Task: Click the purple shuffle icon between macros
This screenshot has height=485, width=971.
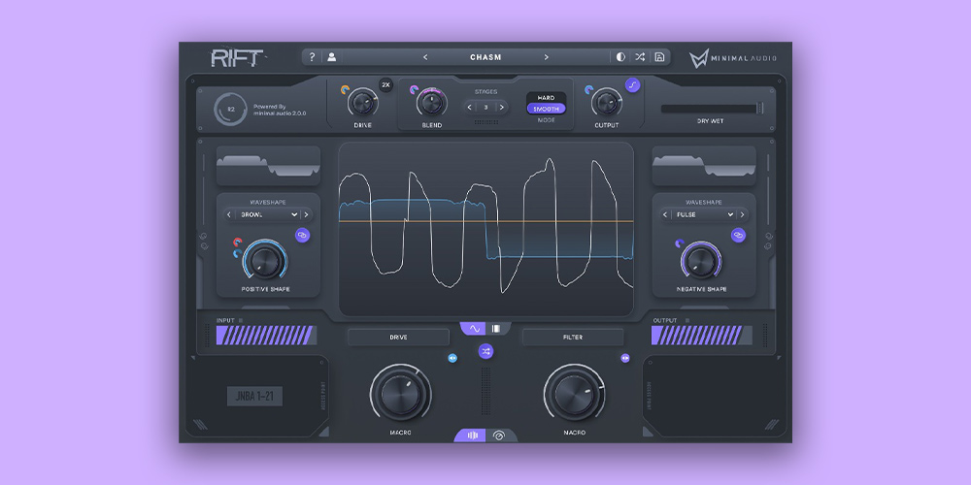Action: [485, 351]
